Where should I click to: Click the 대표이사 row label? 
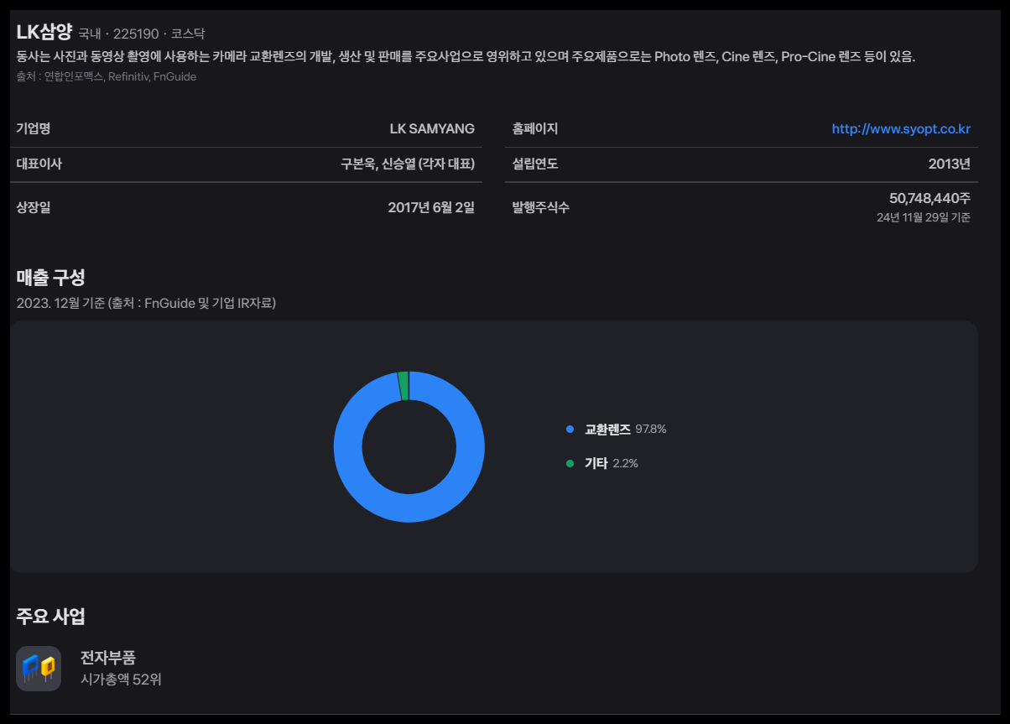point(39,164)
